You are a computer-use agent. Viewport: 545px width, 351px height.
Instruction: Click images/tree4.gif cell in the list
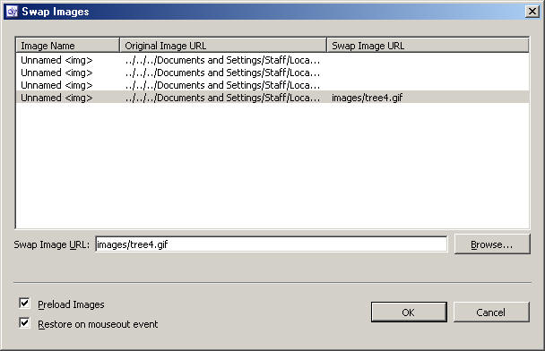367,98
